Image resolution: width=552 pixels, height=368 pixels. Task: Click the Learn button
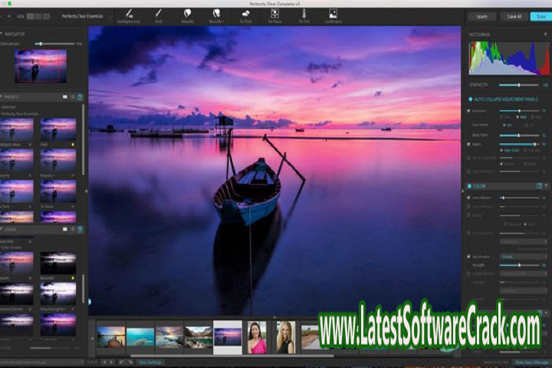pos(481,15)
